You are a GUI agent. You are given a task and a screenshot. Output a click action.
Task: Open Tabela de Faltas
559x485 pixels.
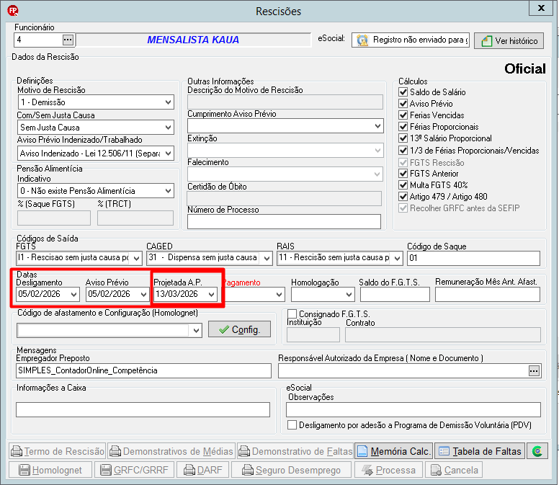coord(480,451)
